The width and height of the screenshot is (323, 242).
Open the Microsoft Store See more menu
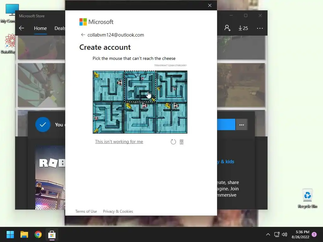click(260, 28)
